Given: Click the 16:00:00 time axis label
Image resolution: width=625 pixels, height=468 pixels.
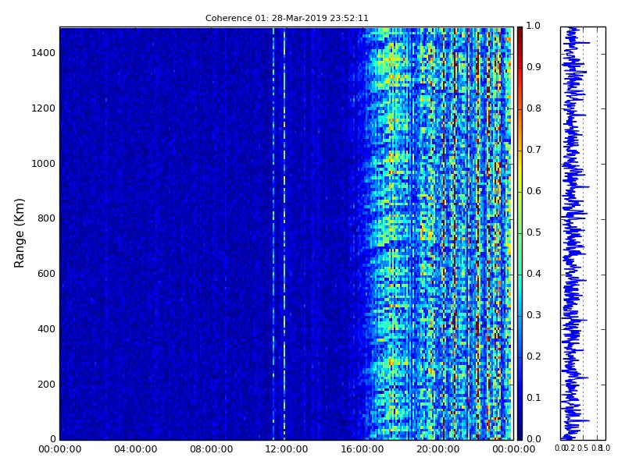Looking at the screenshot, I should click(x=362, y=449).
